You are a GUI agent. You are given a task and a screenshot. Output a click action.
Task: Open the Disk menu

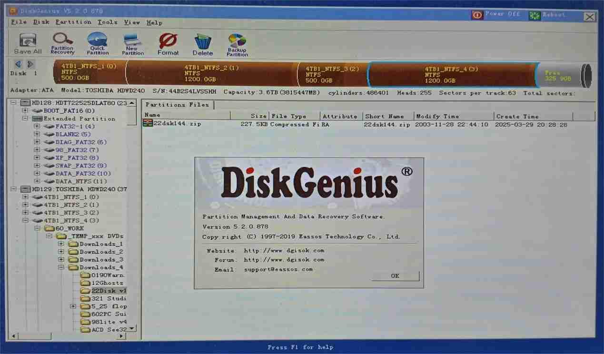pos(41,22)
